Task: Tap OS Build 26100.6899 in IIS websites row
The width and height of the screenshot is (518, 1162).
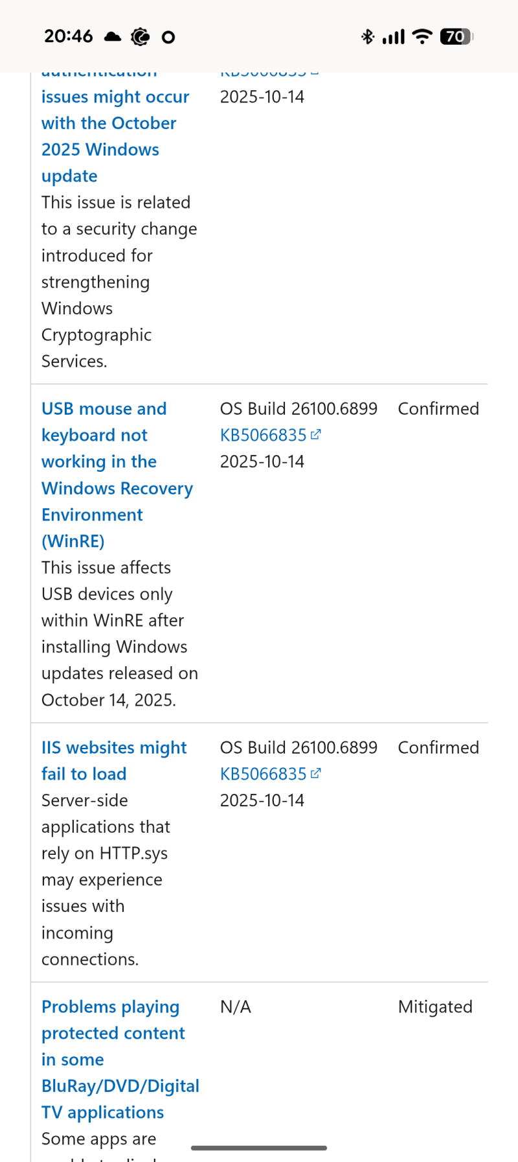Action: coord(298,748)
